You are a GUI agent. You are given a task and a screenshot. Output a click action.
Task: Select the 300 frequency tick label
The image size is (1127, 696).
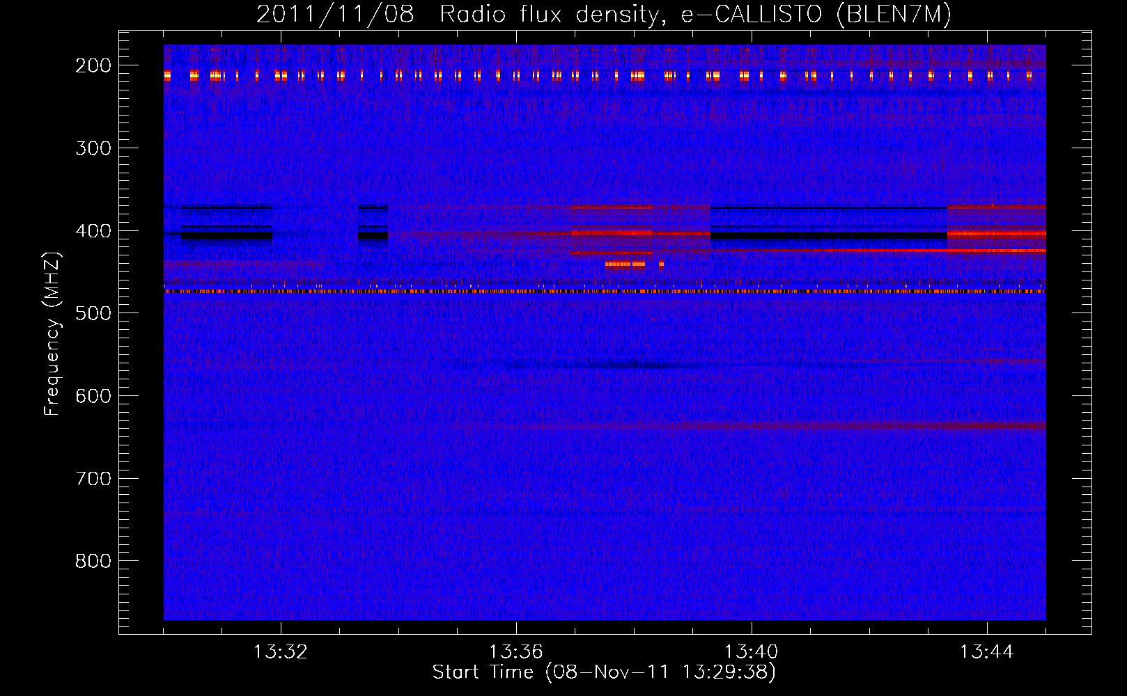pos(93,148)
